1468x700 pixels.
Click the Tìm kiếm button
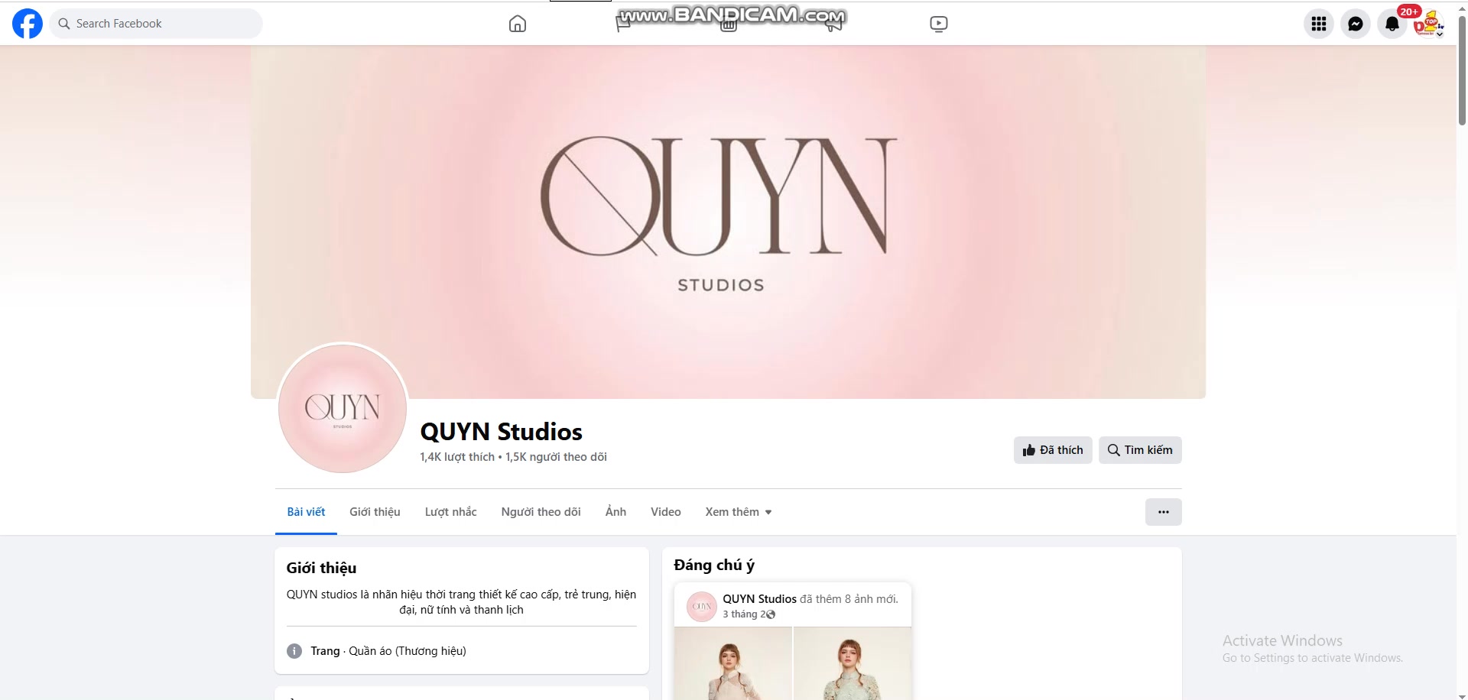1140,450
